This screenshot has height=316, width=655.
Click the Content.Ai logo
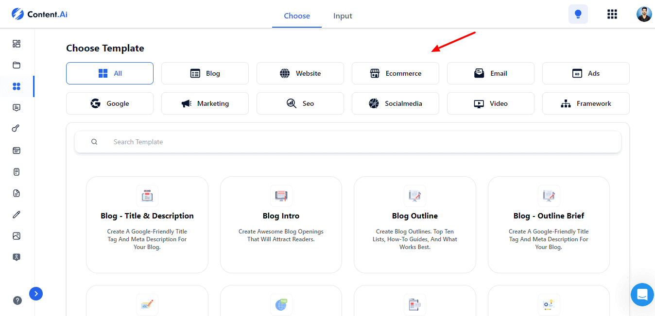[40, 14]
